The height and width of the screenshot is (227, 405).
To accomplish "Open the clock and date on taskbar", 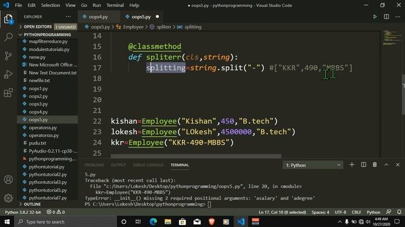I will [x=381, y=221].
